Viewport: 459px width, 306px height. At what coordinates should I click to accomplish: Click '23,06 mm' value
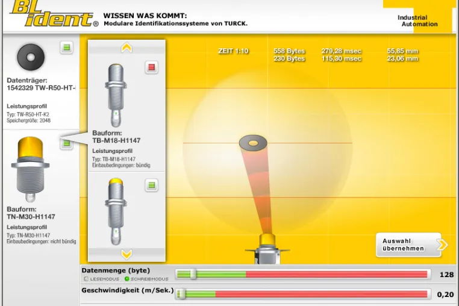(402, 58)
